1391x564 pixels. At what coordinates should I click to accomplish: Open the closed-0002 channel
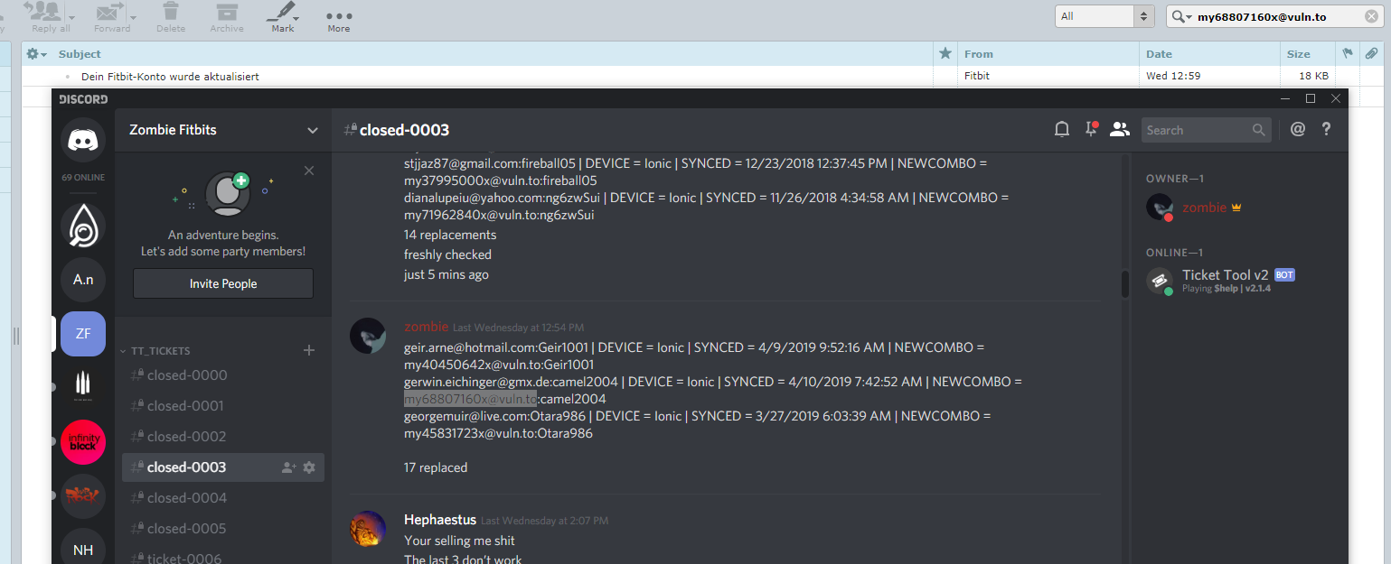223,437
